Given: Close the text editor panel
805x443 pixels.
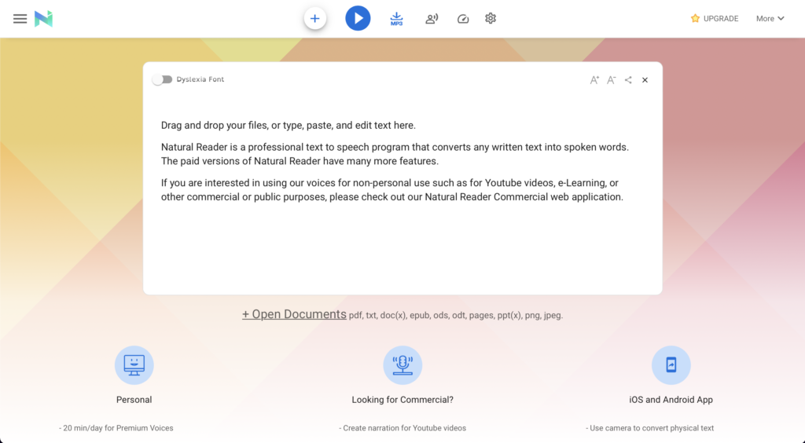Looking at the screenshot, I should (x=645, y=80).
